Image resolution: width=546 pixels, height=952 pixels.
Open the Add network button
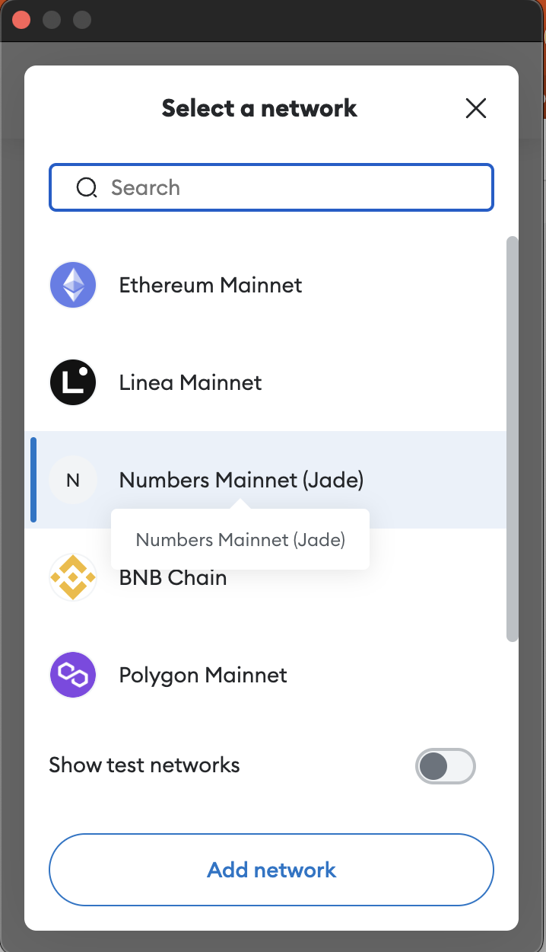271,870
